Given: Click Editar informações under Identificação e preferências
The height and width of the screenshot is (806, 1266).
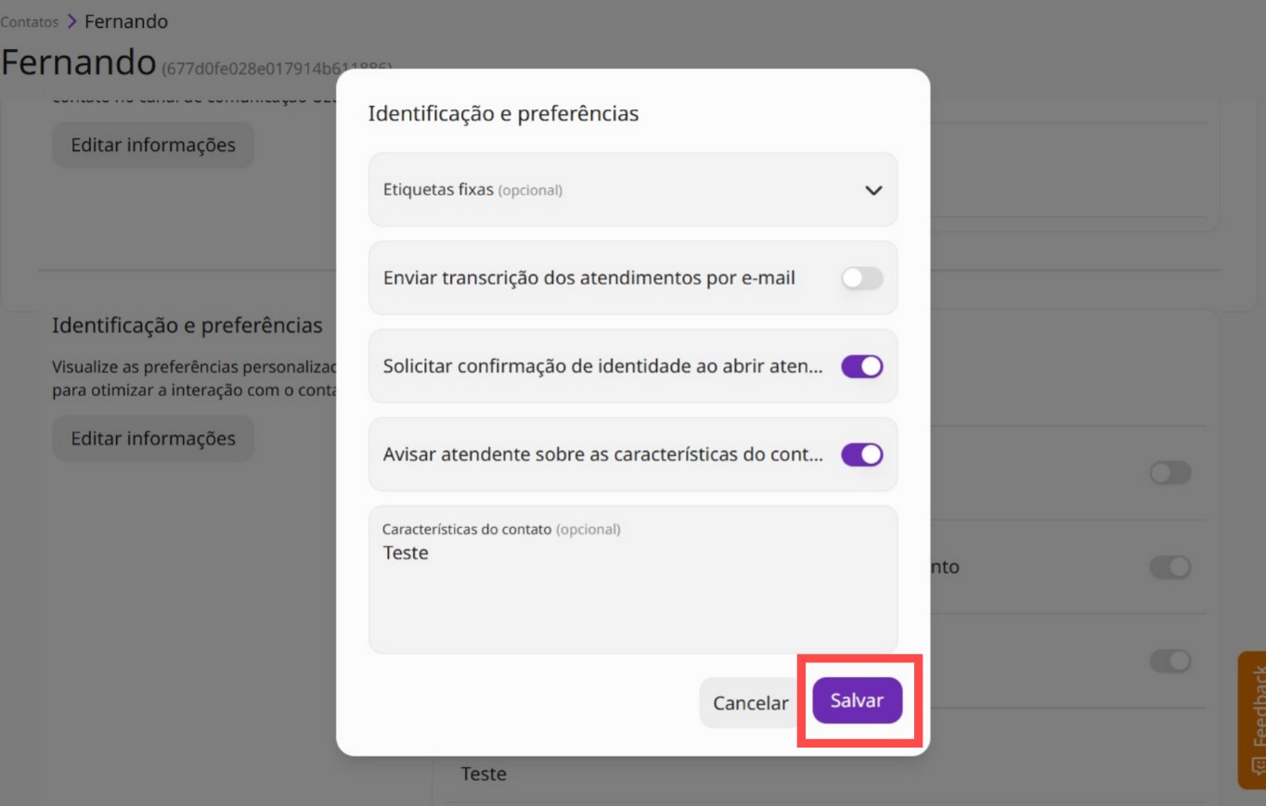Looking at the screenshot, I should click(153, 439).
